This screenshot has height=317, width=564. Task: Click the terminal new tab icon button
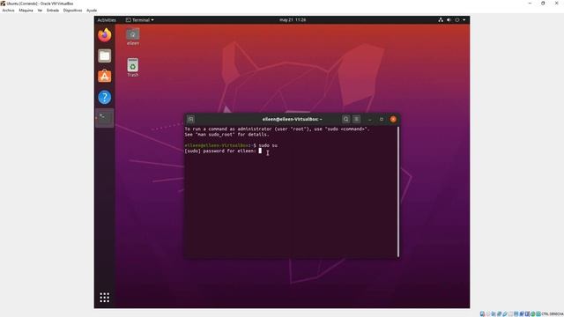(191, 119)
